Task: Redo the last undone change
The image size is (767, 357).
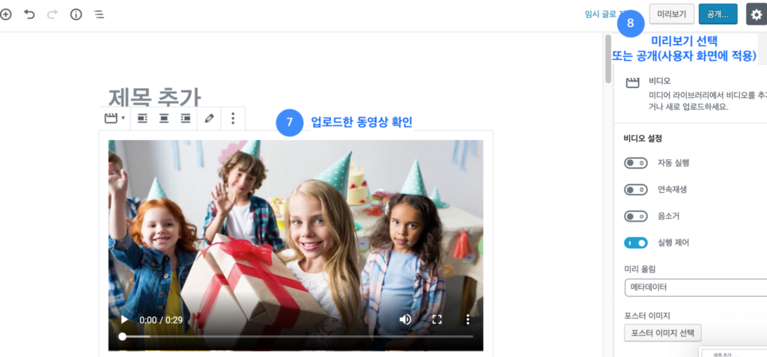Action: [x=52, y=14]
